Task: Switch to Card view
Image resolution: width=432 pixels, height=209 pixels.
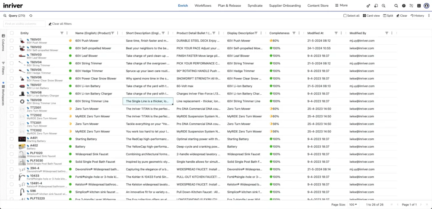Action: [x=371, y=16]
